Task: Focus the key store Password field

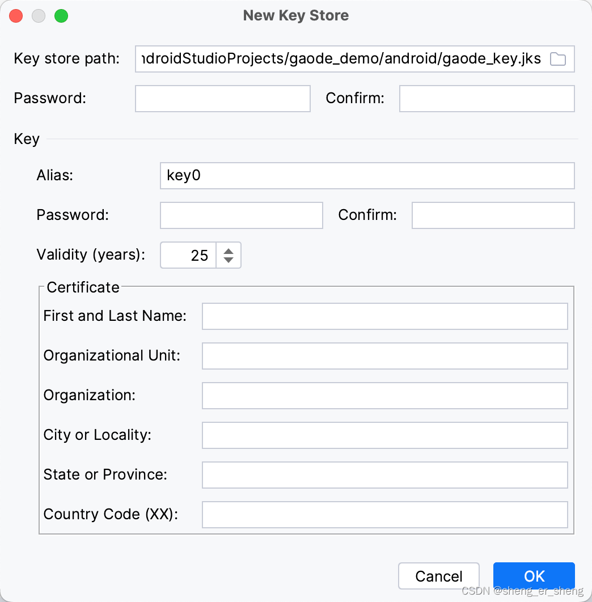Action: tap(223, 99)
